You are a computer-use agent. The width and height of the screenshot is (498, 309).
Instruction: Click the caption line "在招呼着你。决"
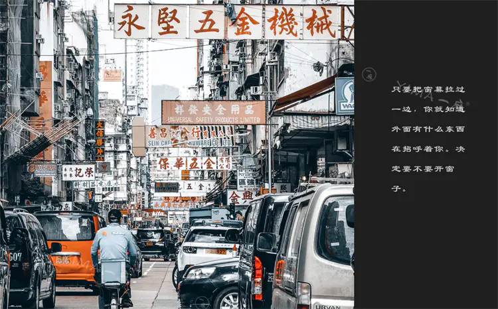pos(428,149)
